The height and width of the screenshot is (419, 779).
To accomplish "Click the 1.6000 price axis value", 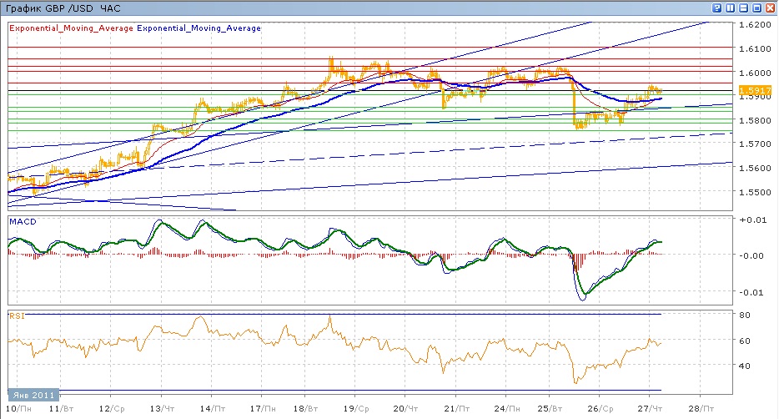I will point(755,73).
